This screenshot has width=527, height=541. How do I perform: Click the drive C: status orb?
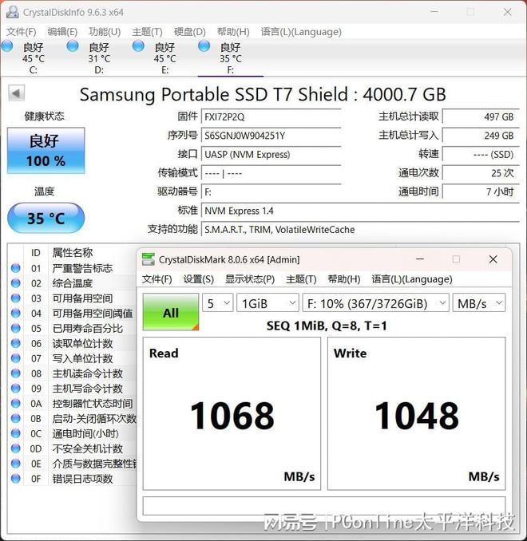coord(8,46)
